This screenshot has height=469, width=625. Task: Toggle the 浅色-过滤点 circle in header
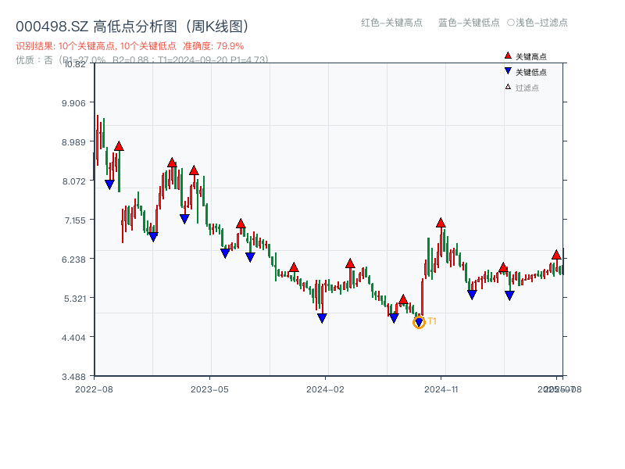tap(511, 23)
